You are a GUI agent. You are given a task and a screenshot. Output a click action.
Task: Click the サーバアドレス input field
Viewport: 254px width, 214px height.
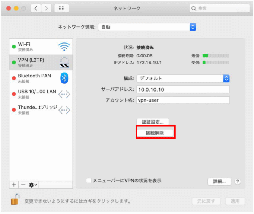click(183, 90)
